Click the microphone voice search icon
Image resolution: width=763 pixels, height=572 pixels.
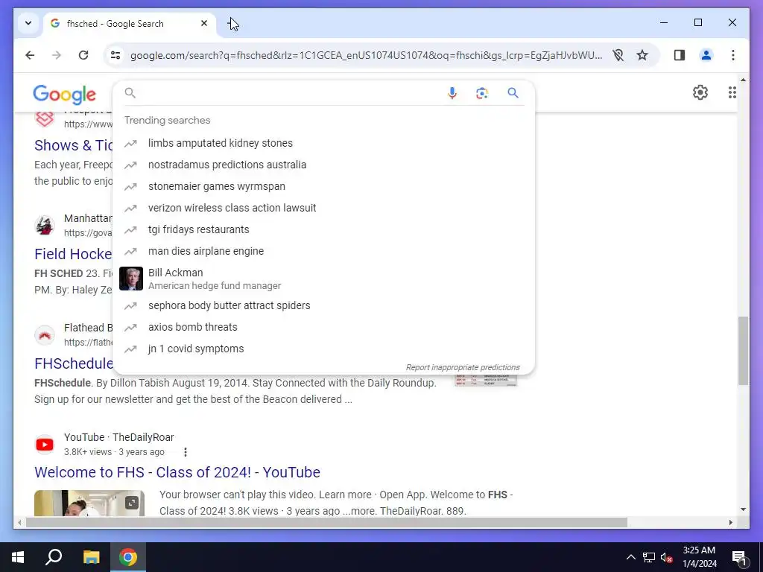[x=452, y=93]
